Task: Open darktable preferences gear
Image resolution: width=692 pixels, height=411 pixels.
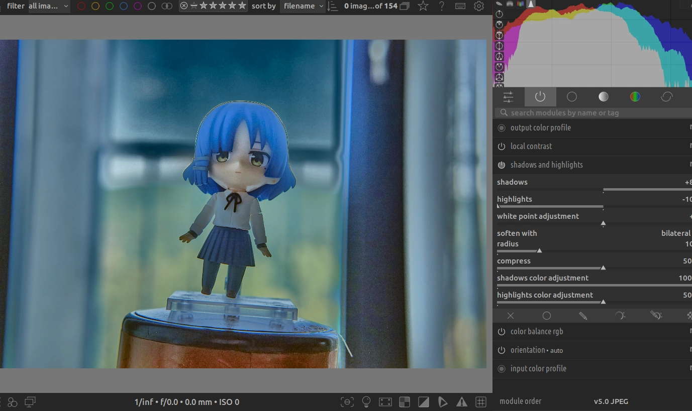Action: click(479, 6)
